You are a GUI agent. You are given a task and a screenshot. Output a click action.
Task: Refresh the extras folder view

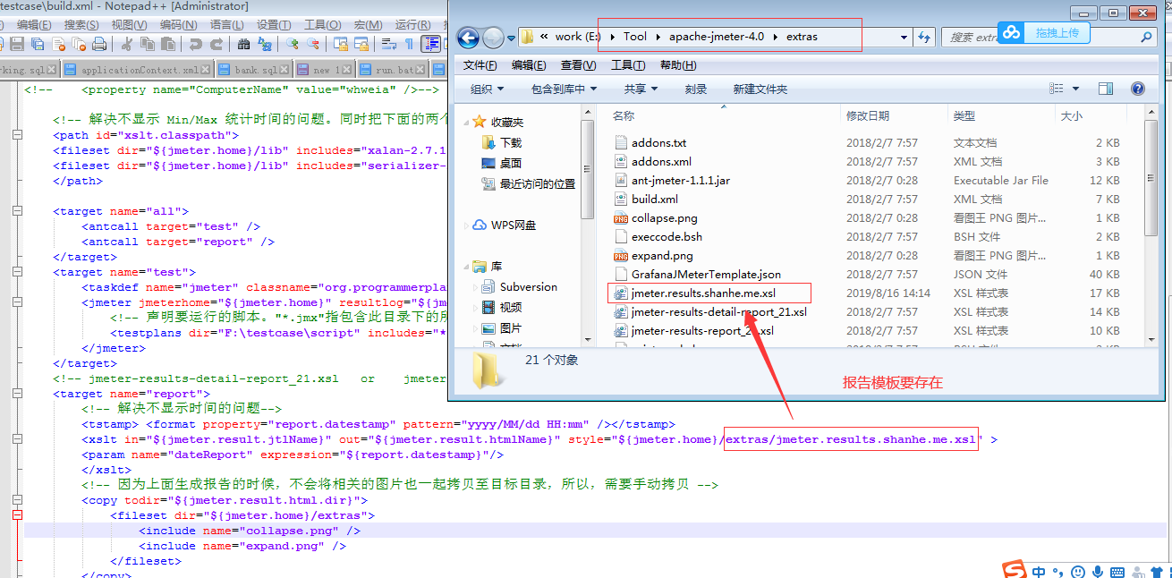[925, 37]
